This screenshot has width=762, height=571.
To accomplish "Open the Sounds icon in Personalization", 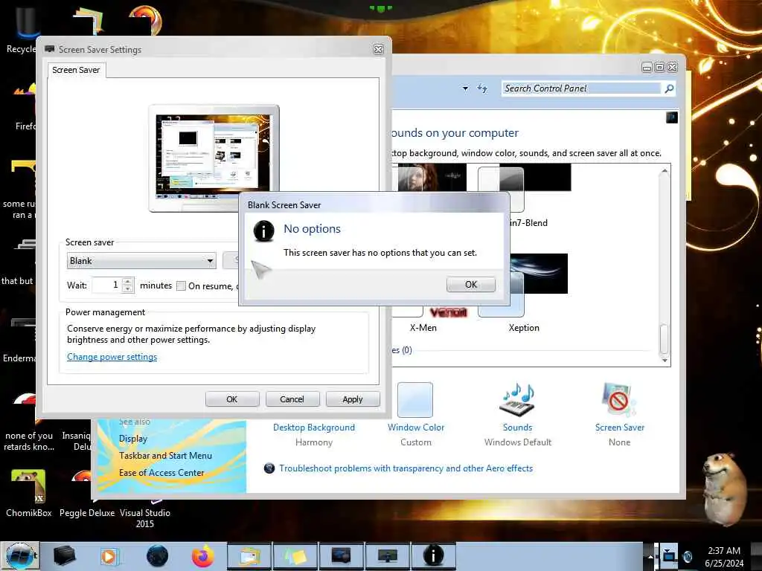I will (x=517, y=399).
